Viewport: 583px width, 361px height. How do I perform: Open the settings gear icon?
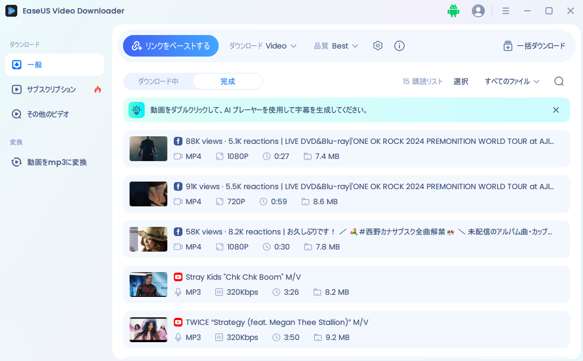(377, 46)
